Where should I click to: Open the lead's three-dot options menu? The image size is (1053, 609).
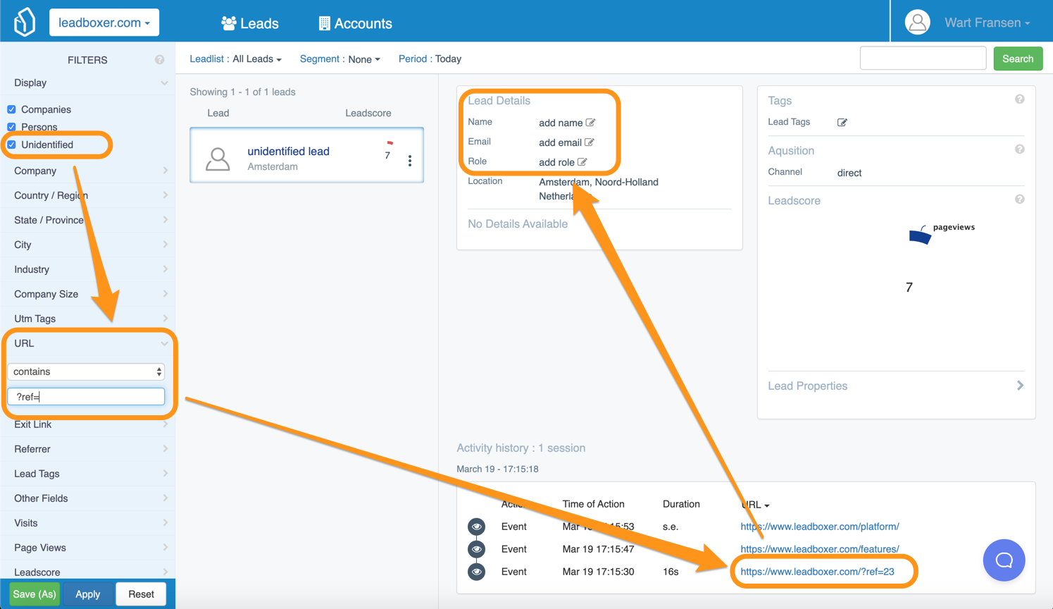pos(410,161)
